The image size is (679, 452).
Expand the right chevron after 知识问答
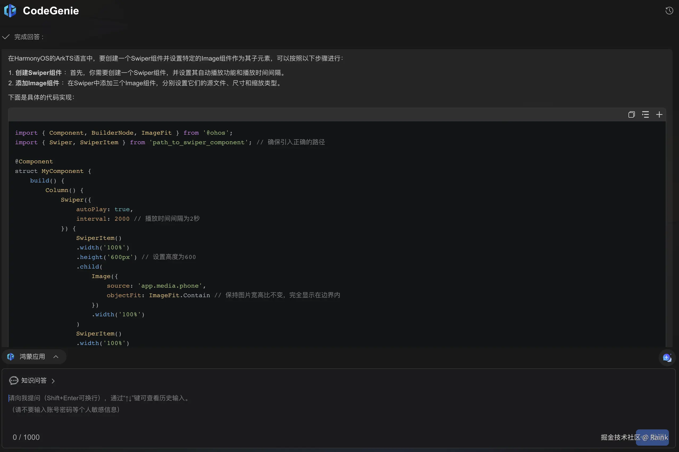53,381
